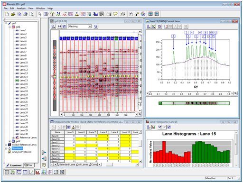Click the flask calibration icon in main toolbar
Image resolution: width=243 pixels, height=183 pixels.
pyautogui.click(x=77, y=14)
